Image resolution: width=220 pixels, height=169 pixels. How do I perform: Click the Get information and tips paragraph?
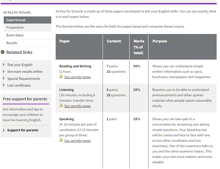tap(23, 115)
